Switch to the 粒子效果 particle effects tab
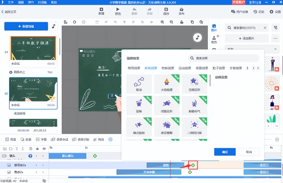Screen dimensions: 283x183 point(219,68)
